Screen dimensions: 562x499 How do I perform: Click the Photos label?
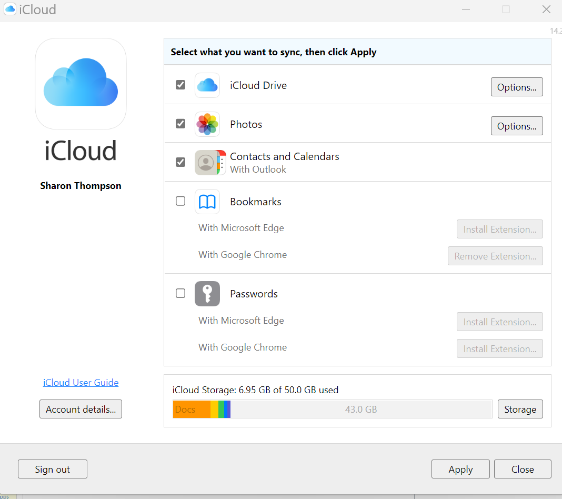pyautogui.click(x=246, y=124)
